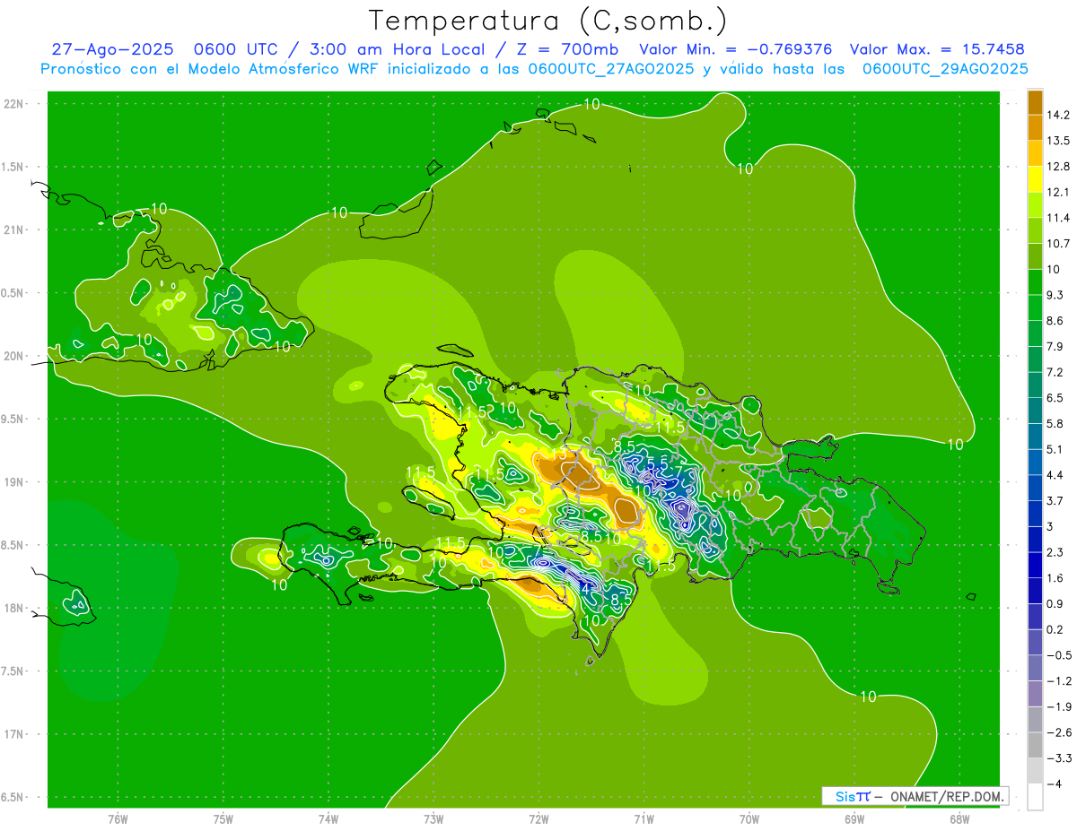Pick the yellow swatch between 12.1 and 12.8
This screenshot has height=831, width=1077.
coord(1035,179)
